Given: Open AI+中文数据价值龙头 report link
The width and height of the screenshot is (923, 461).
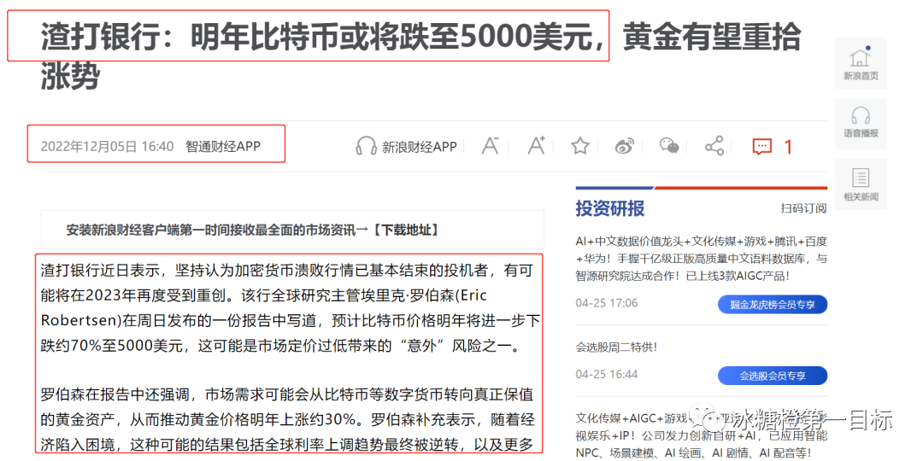Looking at the screenshot, I should coord(702,258).
